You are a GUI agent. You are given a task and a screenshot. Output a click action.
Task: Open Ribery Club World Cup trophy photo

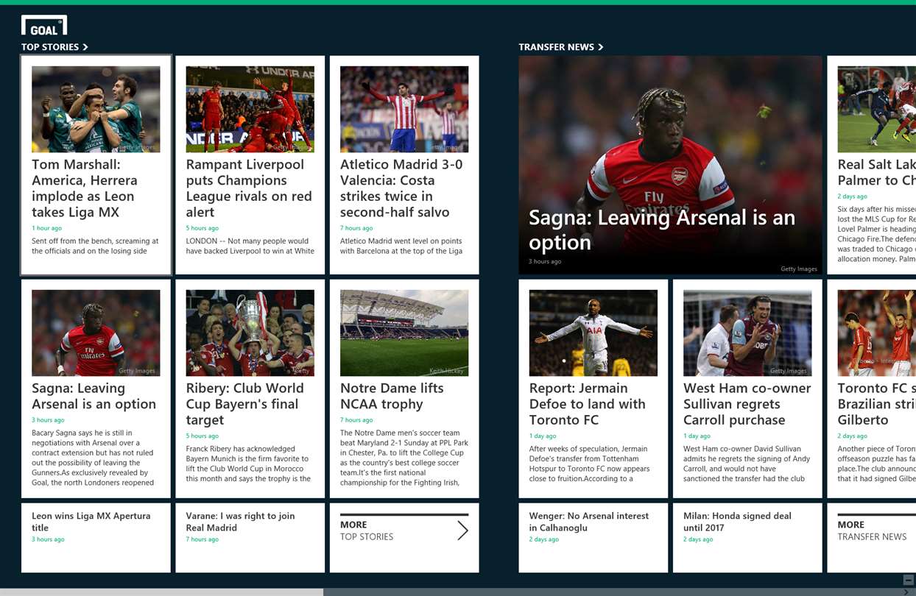[250, 333]
